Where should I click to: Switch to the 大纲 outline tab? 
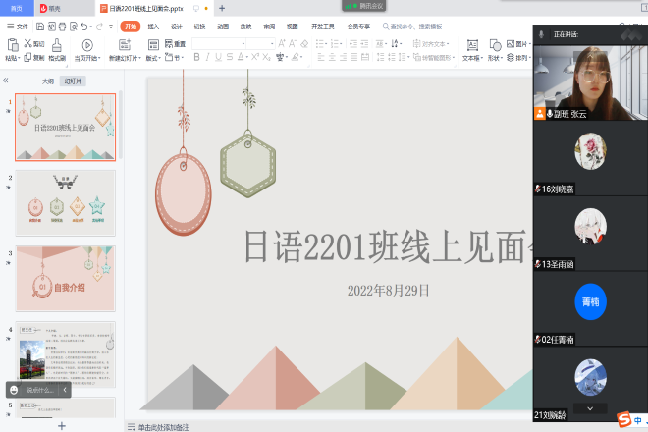click(47, 81)
